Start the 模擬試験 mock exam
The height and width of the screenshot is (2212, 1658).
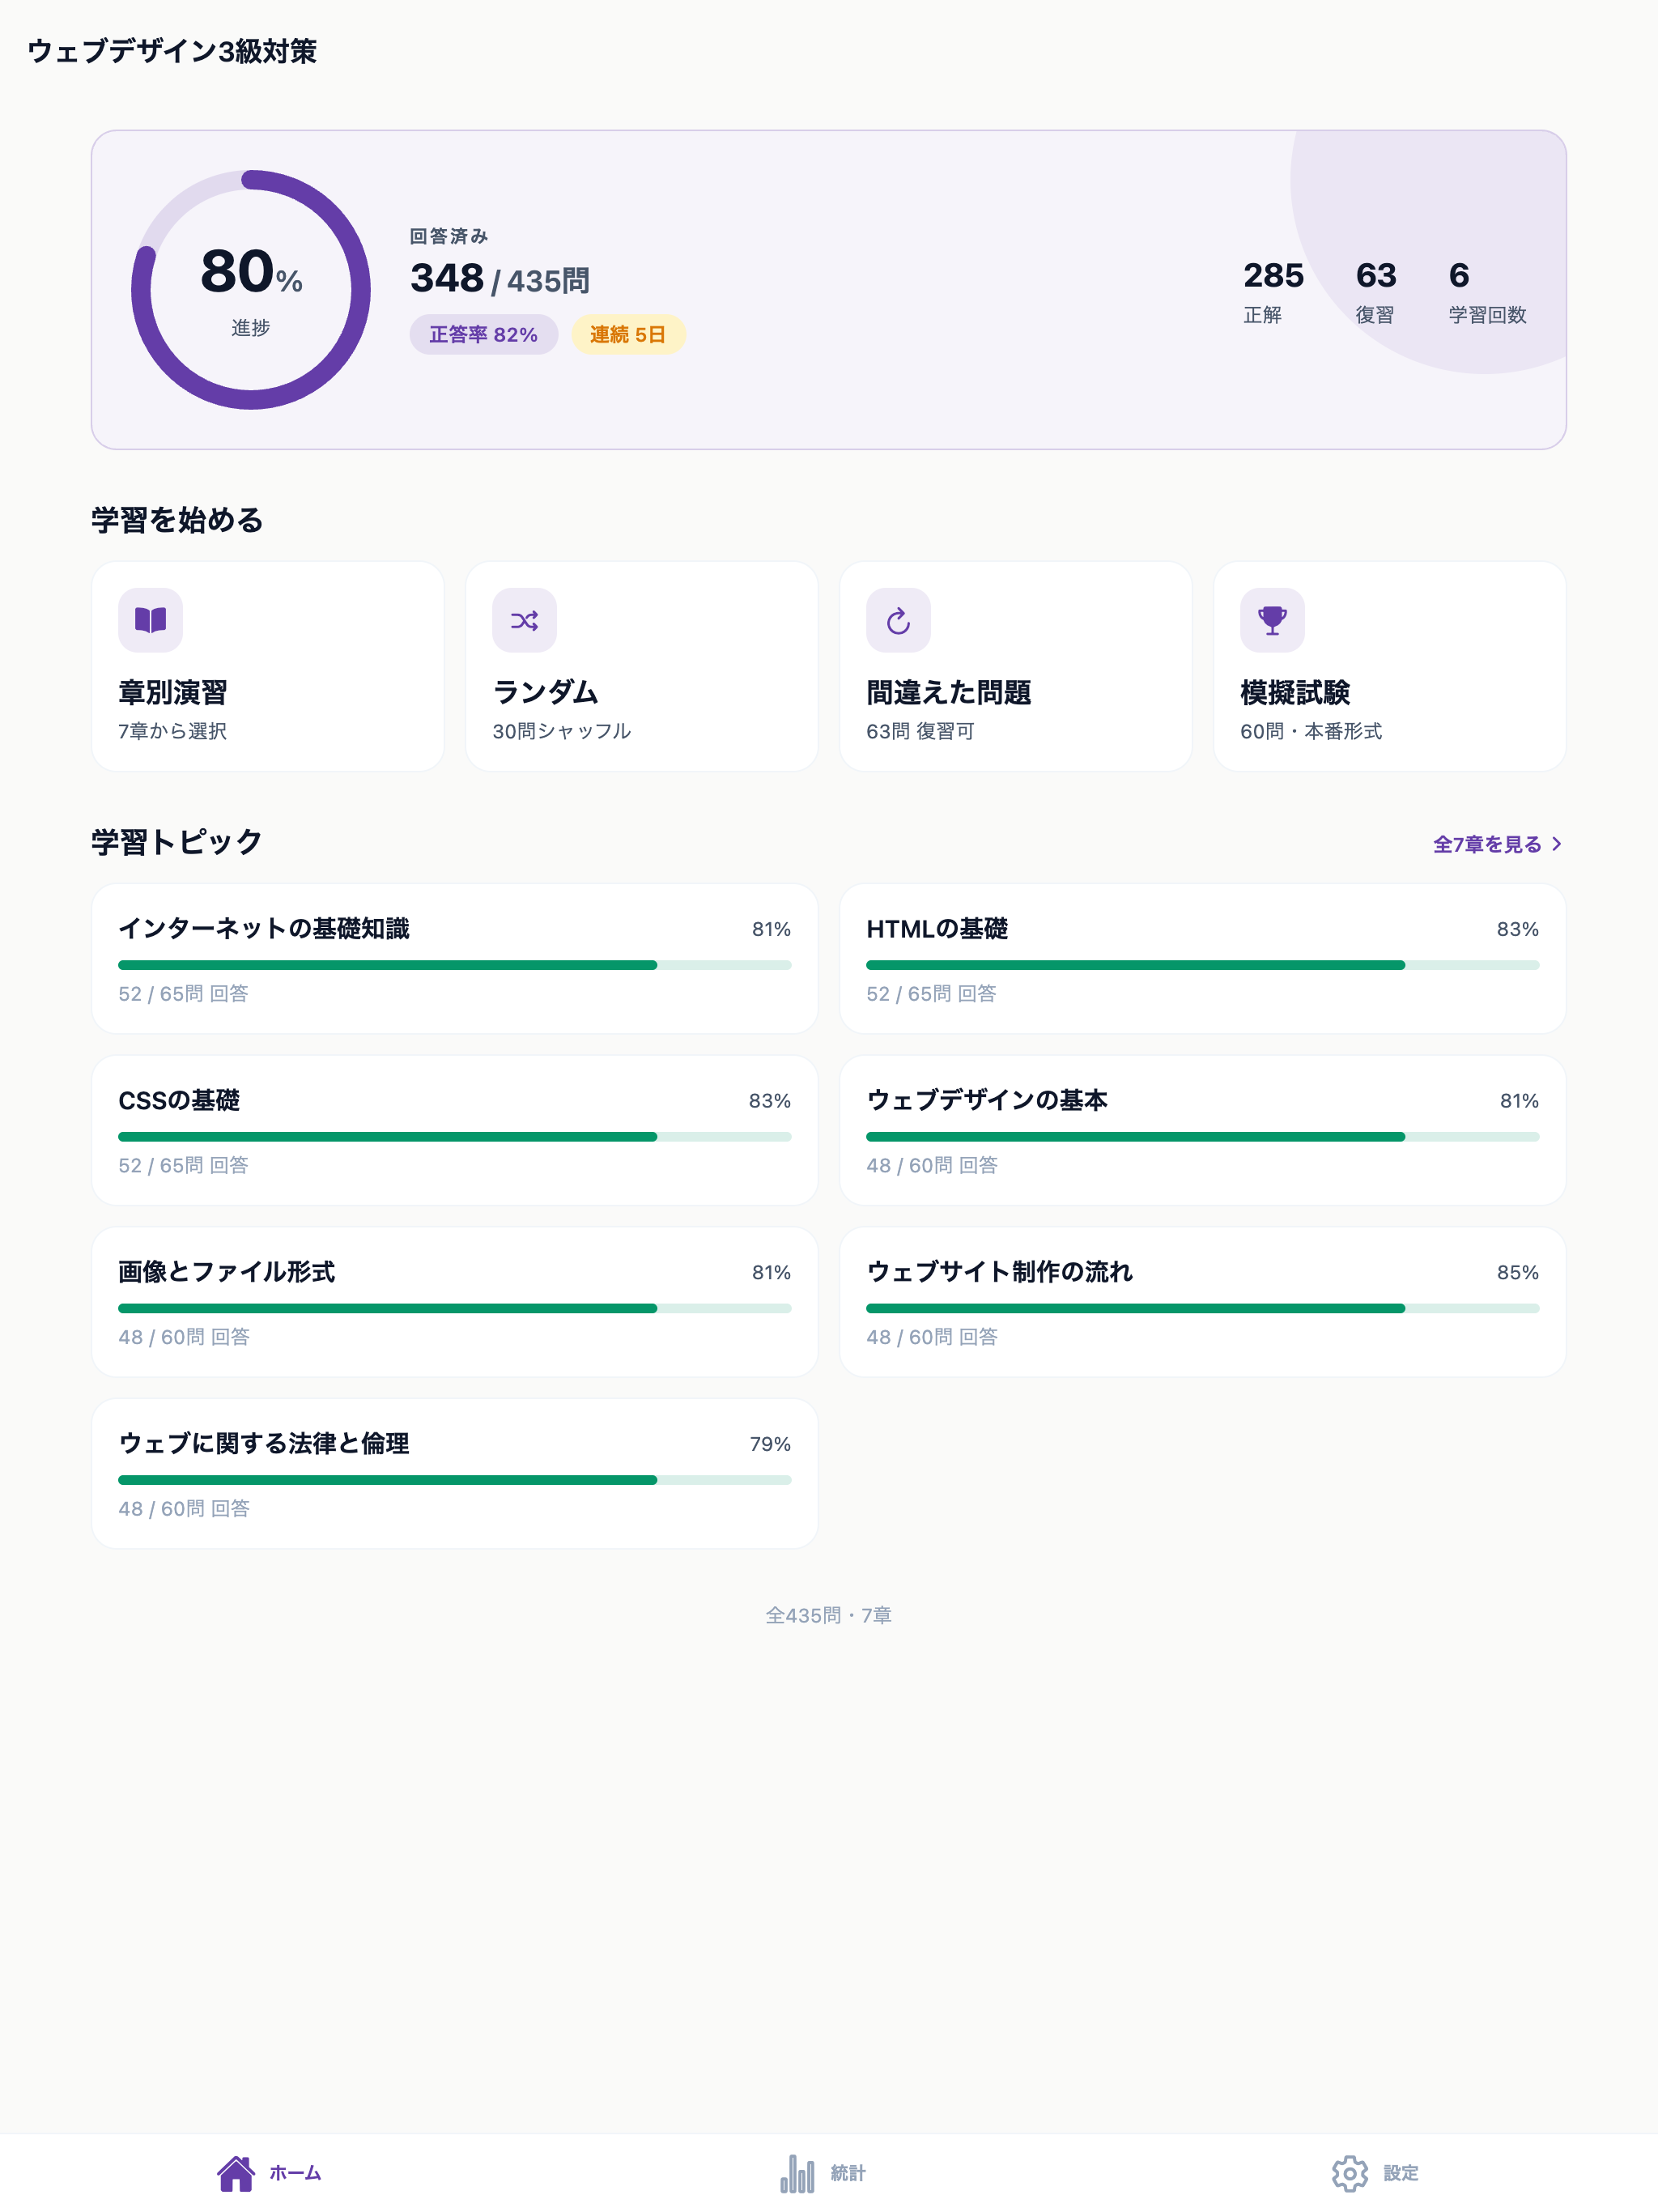click(x=1389, y=666)
